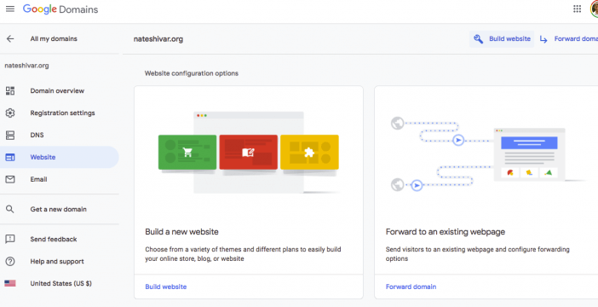Click the Help question mark icon

pyautogui.click(x=10, y=262)
